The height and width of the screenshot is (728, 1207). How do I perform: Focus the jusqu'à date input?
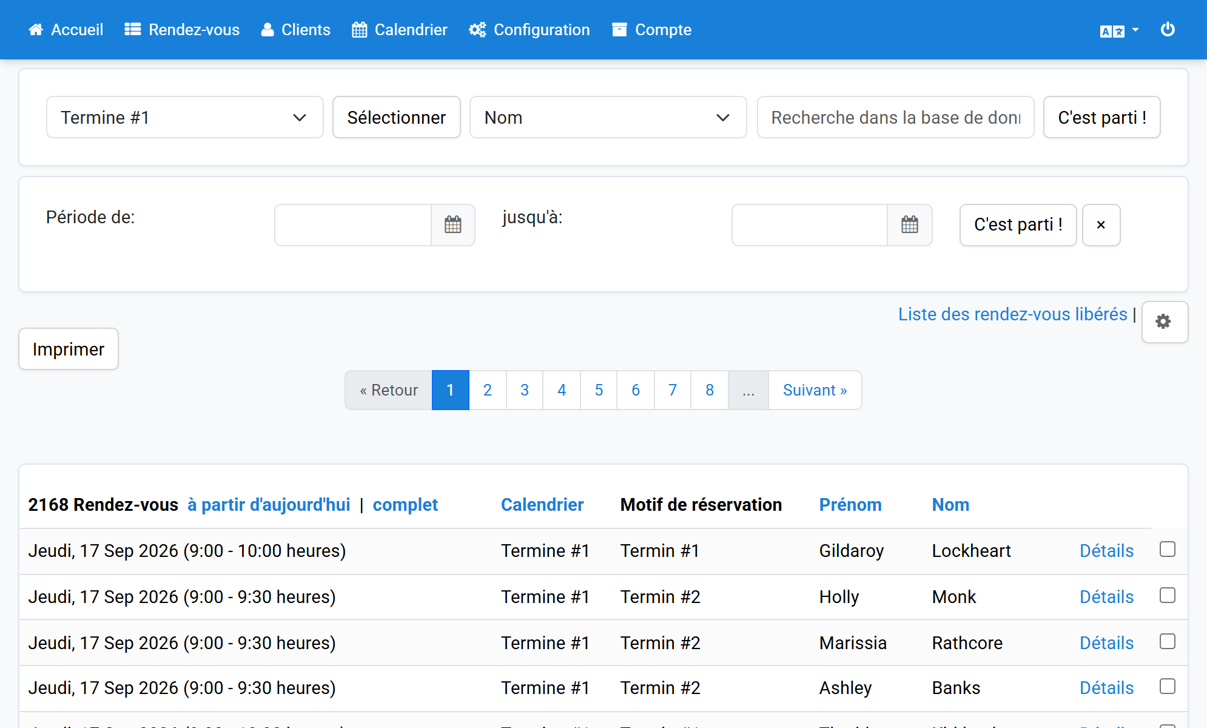tap(810, 225)
